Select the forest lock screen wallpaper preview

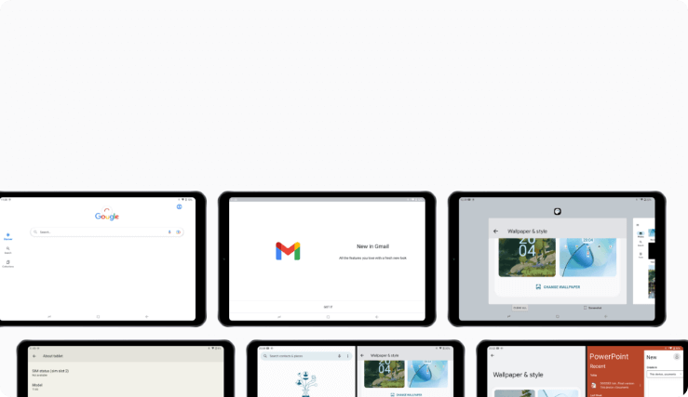(x=527, y=258)
